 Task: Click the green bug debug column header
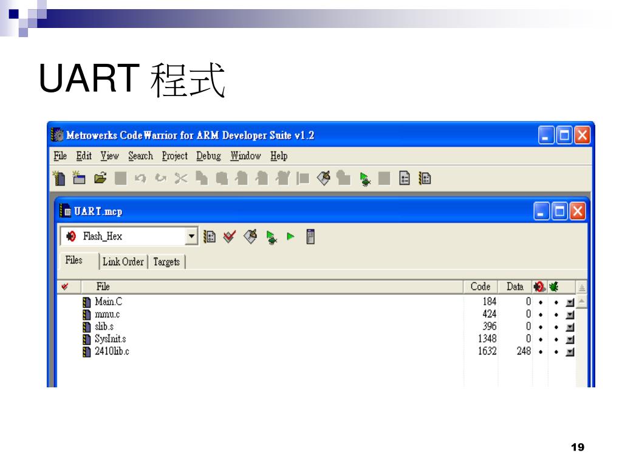[x=554, y=286]
